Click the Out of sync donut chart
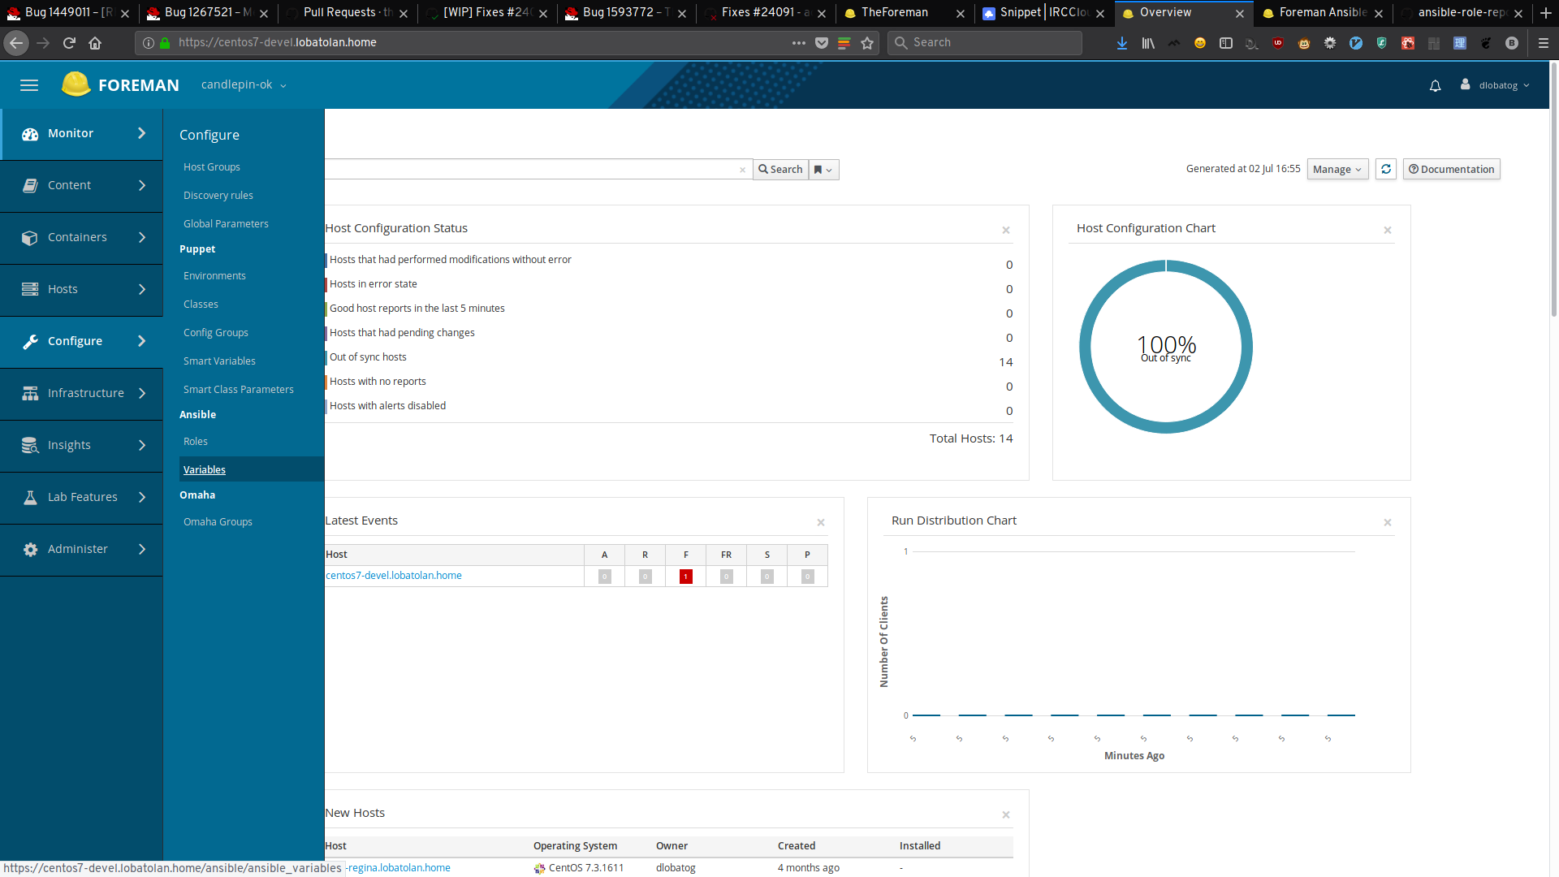 click(1165, 347)
